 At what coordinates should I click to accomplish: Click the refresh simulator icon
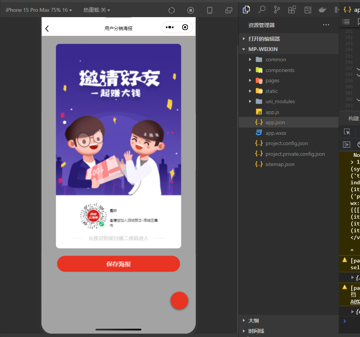(x=172, y=10)
